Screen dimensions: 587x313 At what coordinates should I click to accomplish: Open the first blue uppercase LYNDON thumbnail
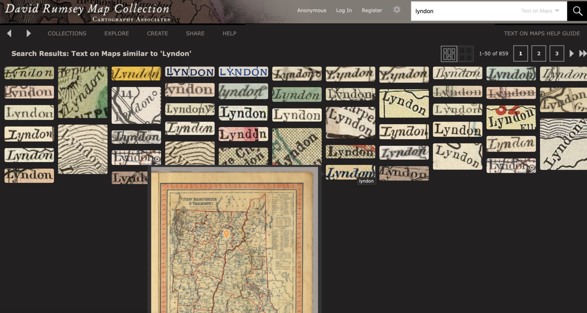[190, 72]
